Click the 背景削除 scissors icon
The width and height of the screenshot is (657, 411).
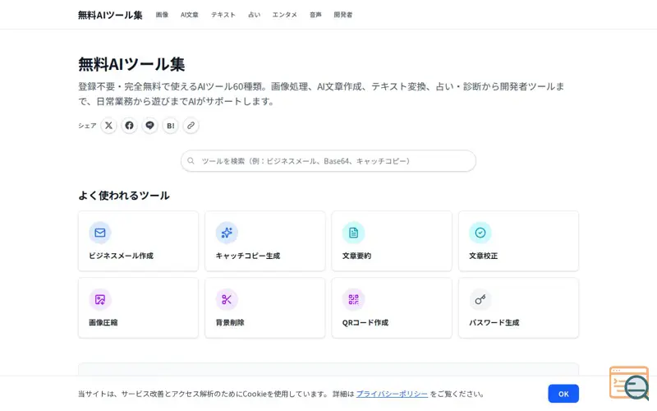[x=227, y=299]
